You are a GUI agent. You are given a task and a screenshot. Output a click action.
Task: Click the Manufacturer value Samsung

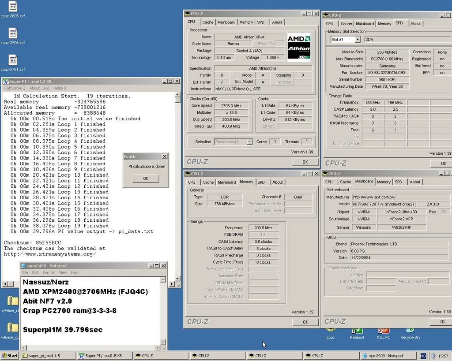(387, 66)
